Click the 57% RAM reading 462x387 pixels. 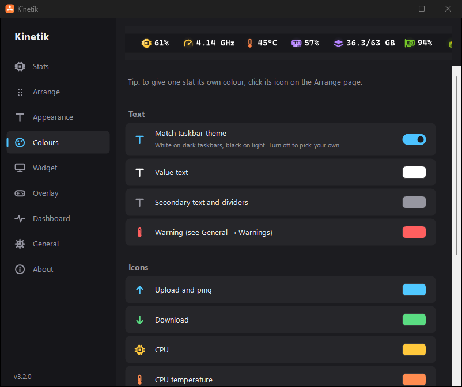click(x=312, y=43)
